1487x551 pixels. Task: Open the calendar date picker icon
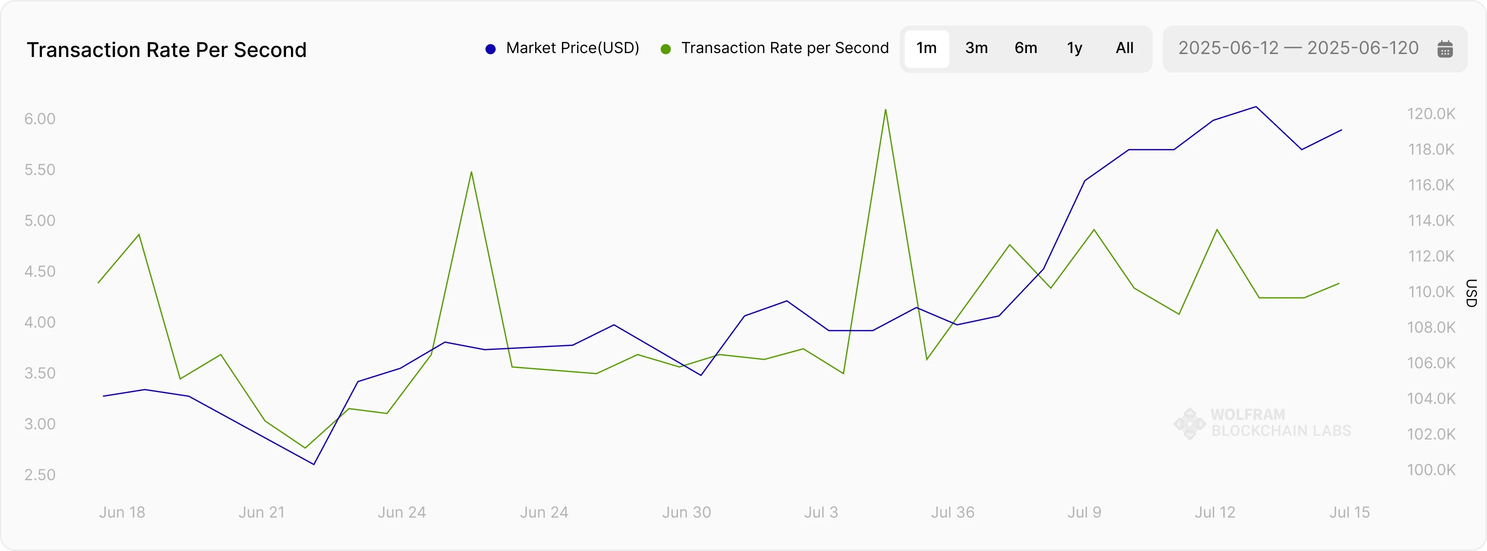(x=1446, y=49)
